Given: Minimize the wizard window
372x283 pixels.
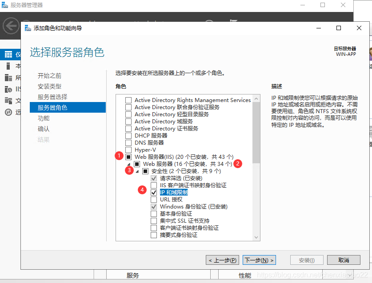Looking at the screenshot, I should point(319,28).
